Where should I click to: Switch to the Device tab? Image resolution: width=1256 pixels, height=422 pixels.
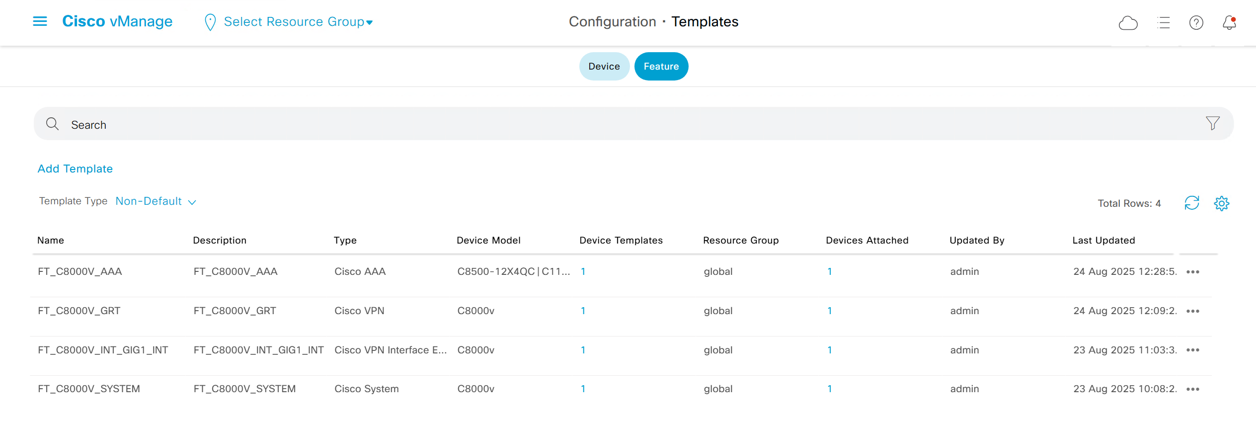604,67
